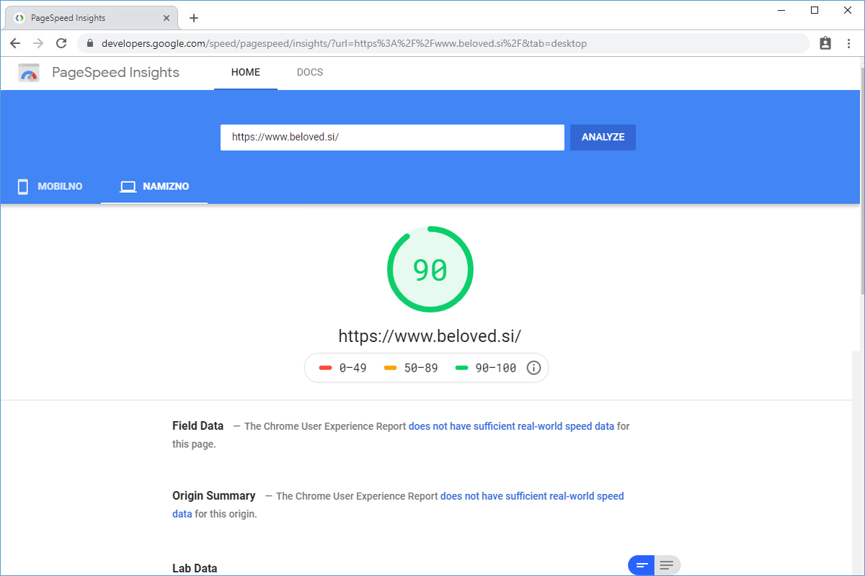Click the score gauge showing 90
865x576 pixels.
(x=430, y=269)
